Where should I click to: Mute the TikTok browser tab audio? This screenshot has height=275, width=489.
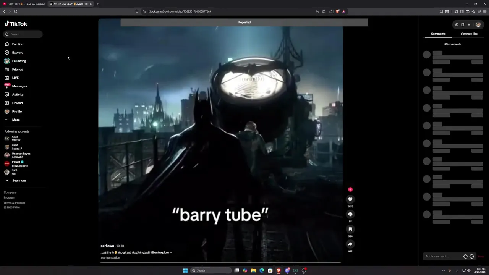[55, 4]
